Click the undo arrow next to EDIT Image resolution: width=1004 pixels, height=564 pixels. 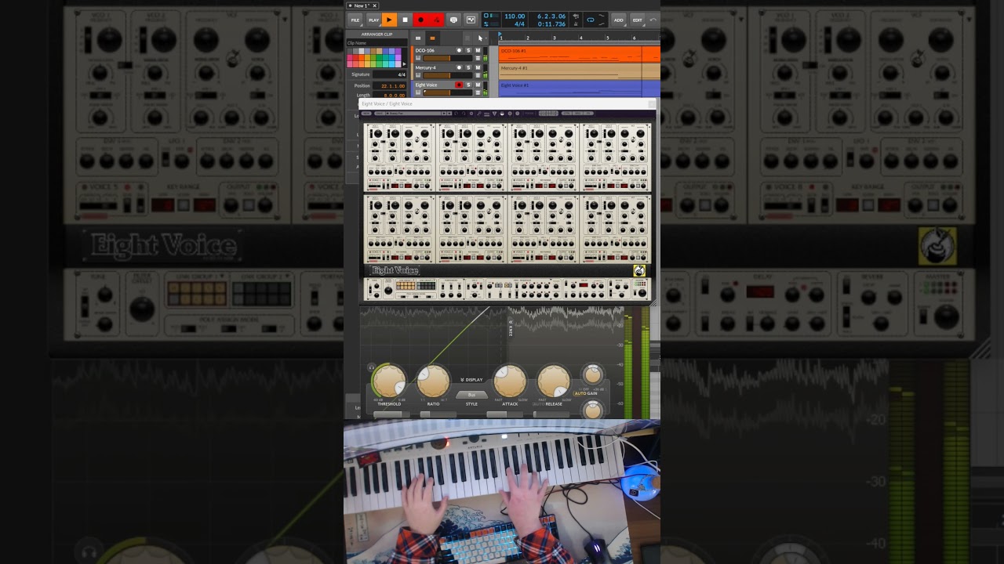point(653,20)
